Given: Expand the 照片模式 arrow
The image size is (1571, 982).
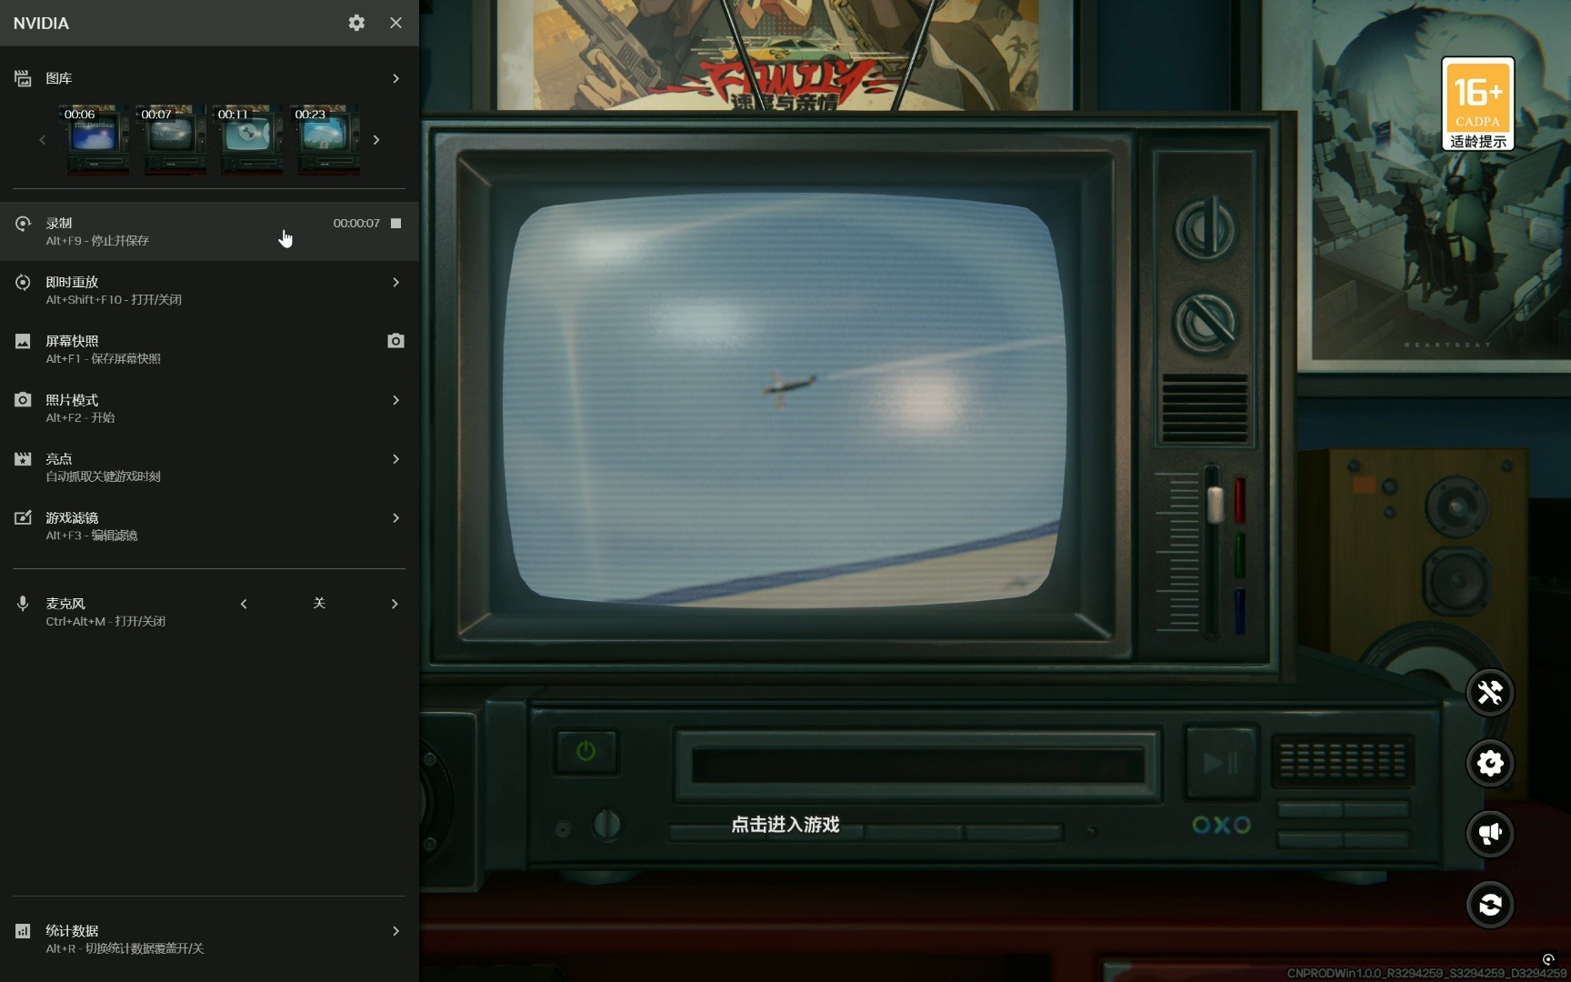Looking at the screenshot, I should coord(395,400).
